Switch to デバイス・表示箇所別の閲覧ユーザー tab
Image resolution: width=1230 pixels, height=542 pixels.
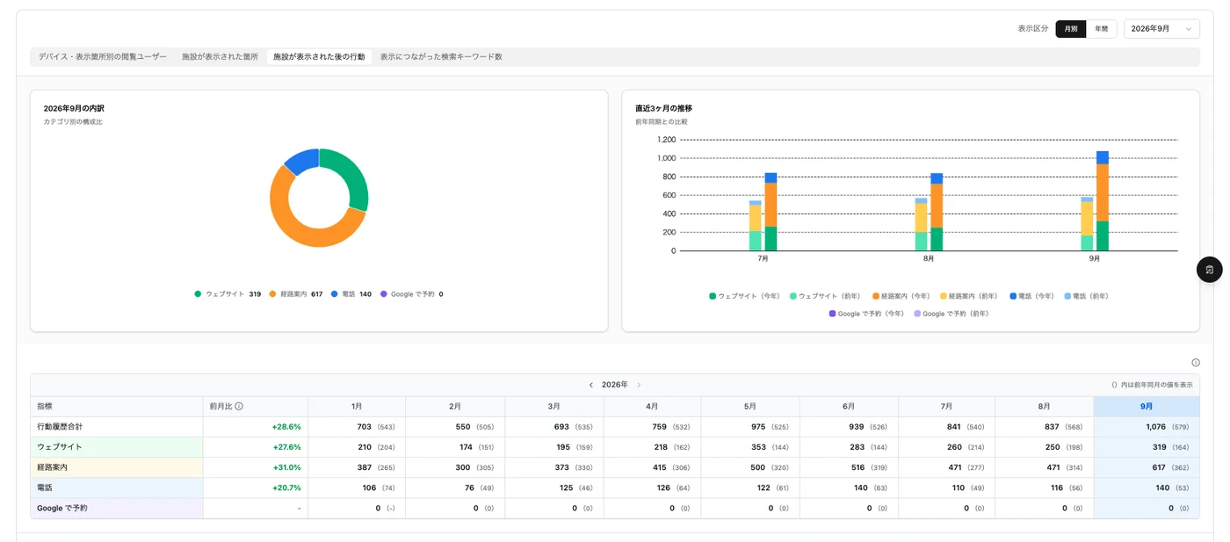[102, 56]
